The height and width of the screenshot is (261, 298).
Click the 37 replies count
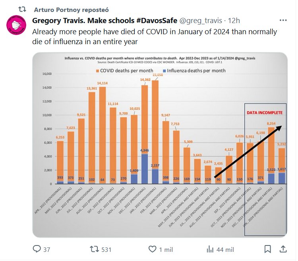tap(47, 249)
